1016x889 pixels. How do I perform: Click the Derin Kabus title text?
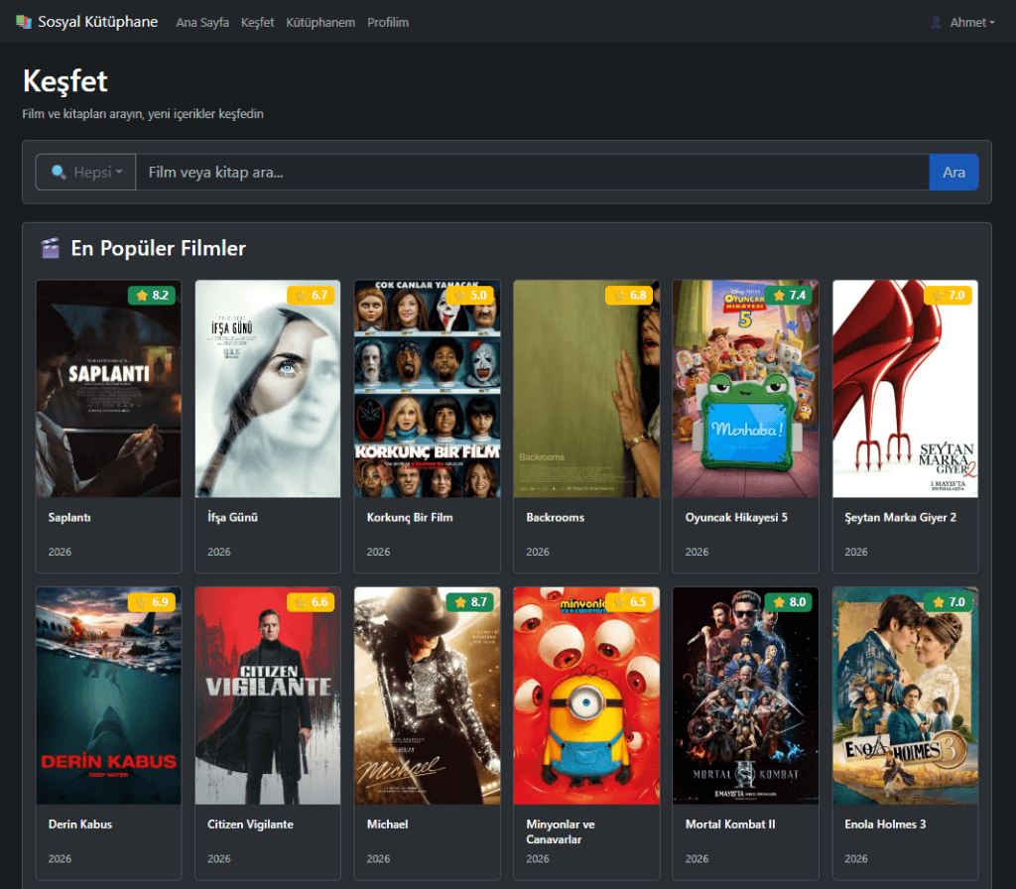(x=80, y=825)
